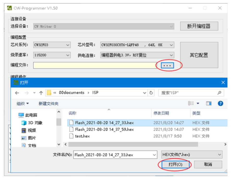This screenshot has width=231, height=179.
Task: Click ISP in the path breadcrumb
Action: 95,92
